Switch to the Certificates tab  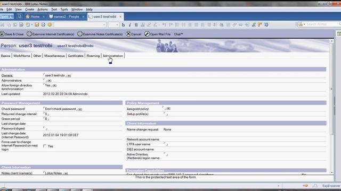[76, 56]
